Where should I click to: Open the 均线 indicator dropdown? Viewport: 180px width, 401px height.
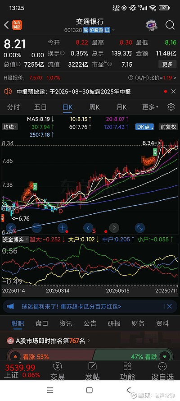pos(10,127)
